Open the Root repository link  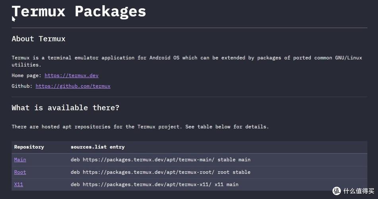(x=20, y=172)
